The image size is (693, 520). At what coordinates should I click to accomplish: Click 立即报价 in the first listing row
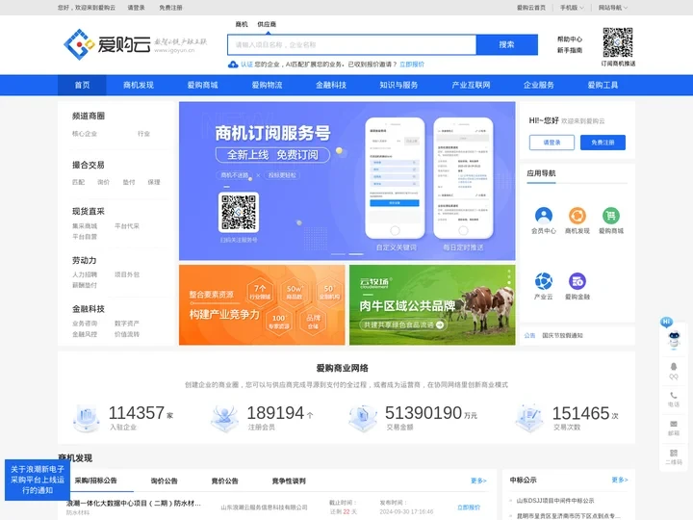coord(469,507)
